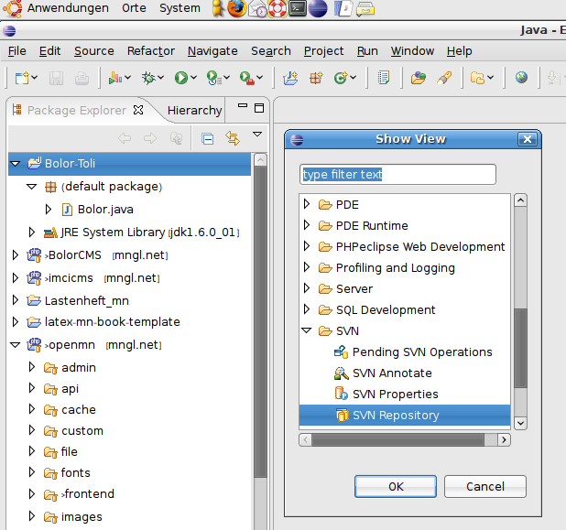Open the Debug dropdown arrow

161,77
